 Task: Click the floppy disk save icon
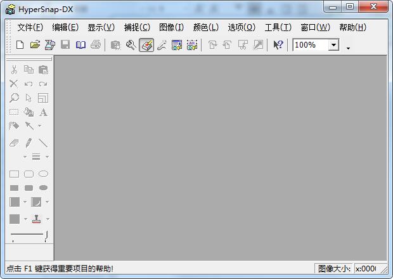tap(65, 45)
